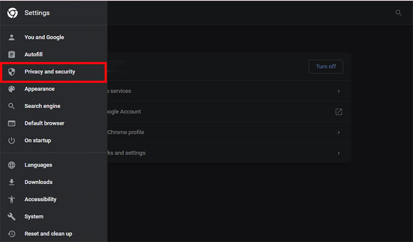Click the person icon for You and Google
The height and width of the screenshot is (242, 413).
12,37
